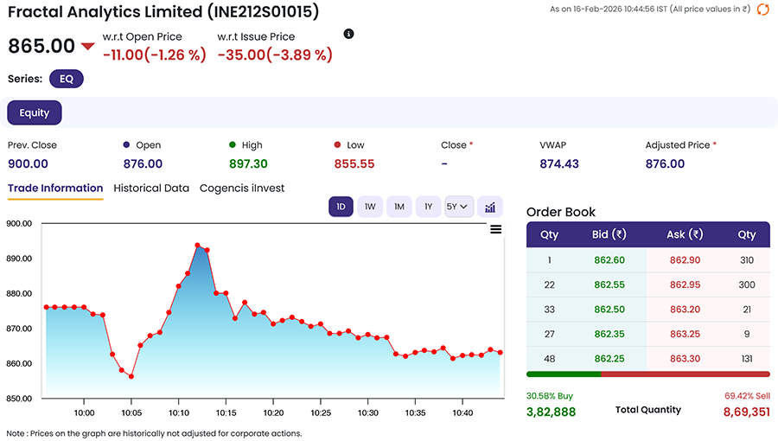The width and height of the screenshot is (778, 441).
Task: Click the Ask (₹) column header
Action: coord(685,234)
